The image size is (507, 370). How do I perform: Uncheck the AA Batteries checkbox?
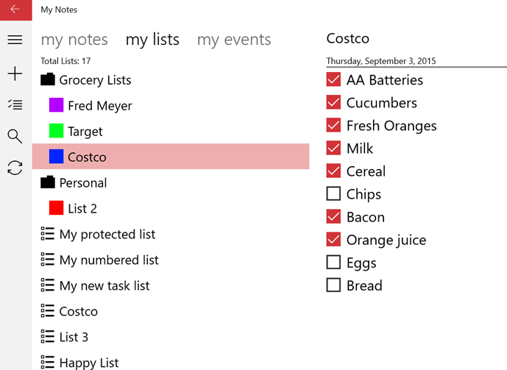(333, 79)
